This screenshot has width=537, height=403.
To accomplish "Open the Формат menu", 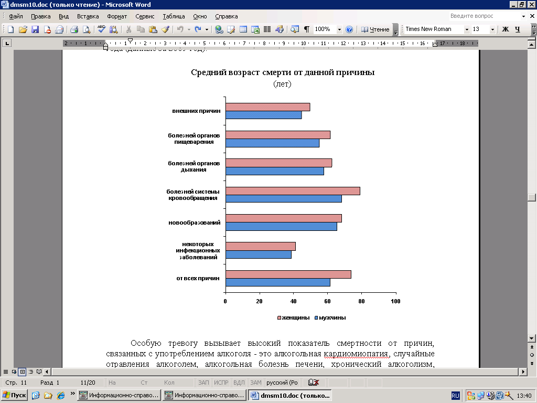I will (117, 16).
